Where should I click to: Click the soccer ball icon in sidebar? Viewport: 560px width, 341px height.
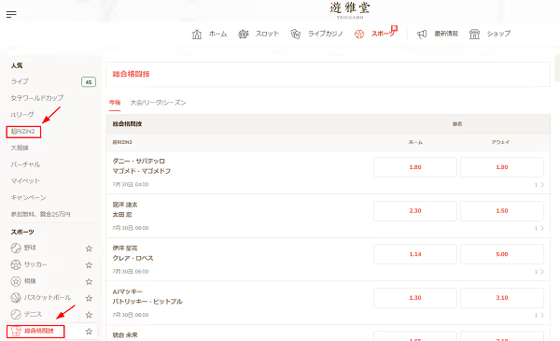[x=16, y=264]
